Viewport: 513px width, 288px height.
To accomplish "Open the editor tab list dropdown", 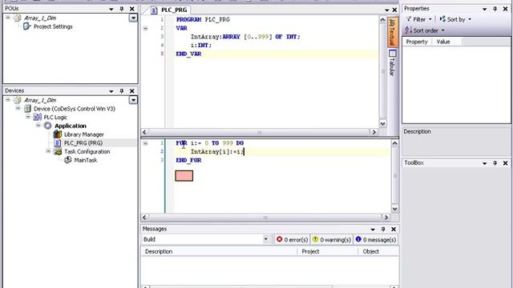I will pyautogui.click(x=386, y=10).
